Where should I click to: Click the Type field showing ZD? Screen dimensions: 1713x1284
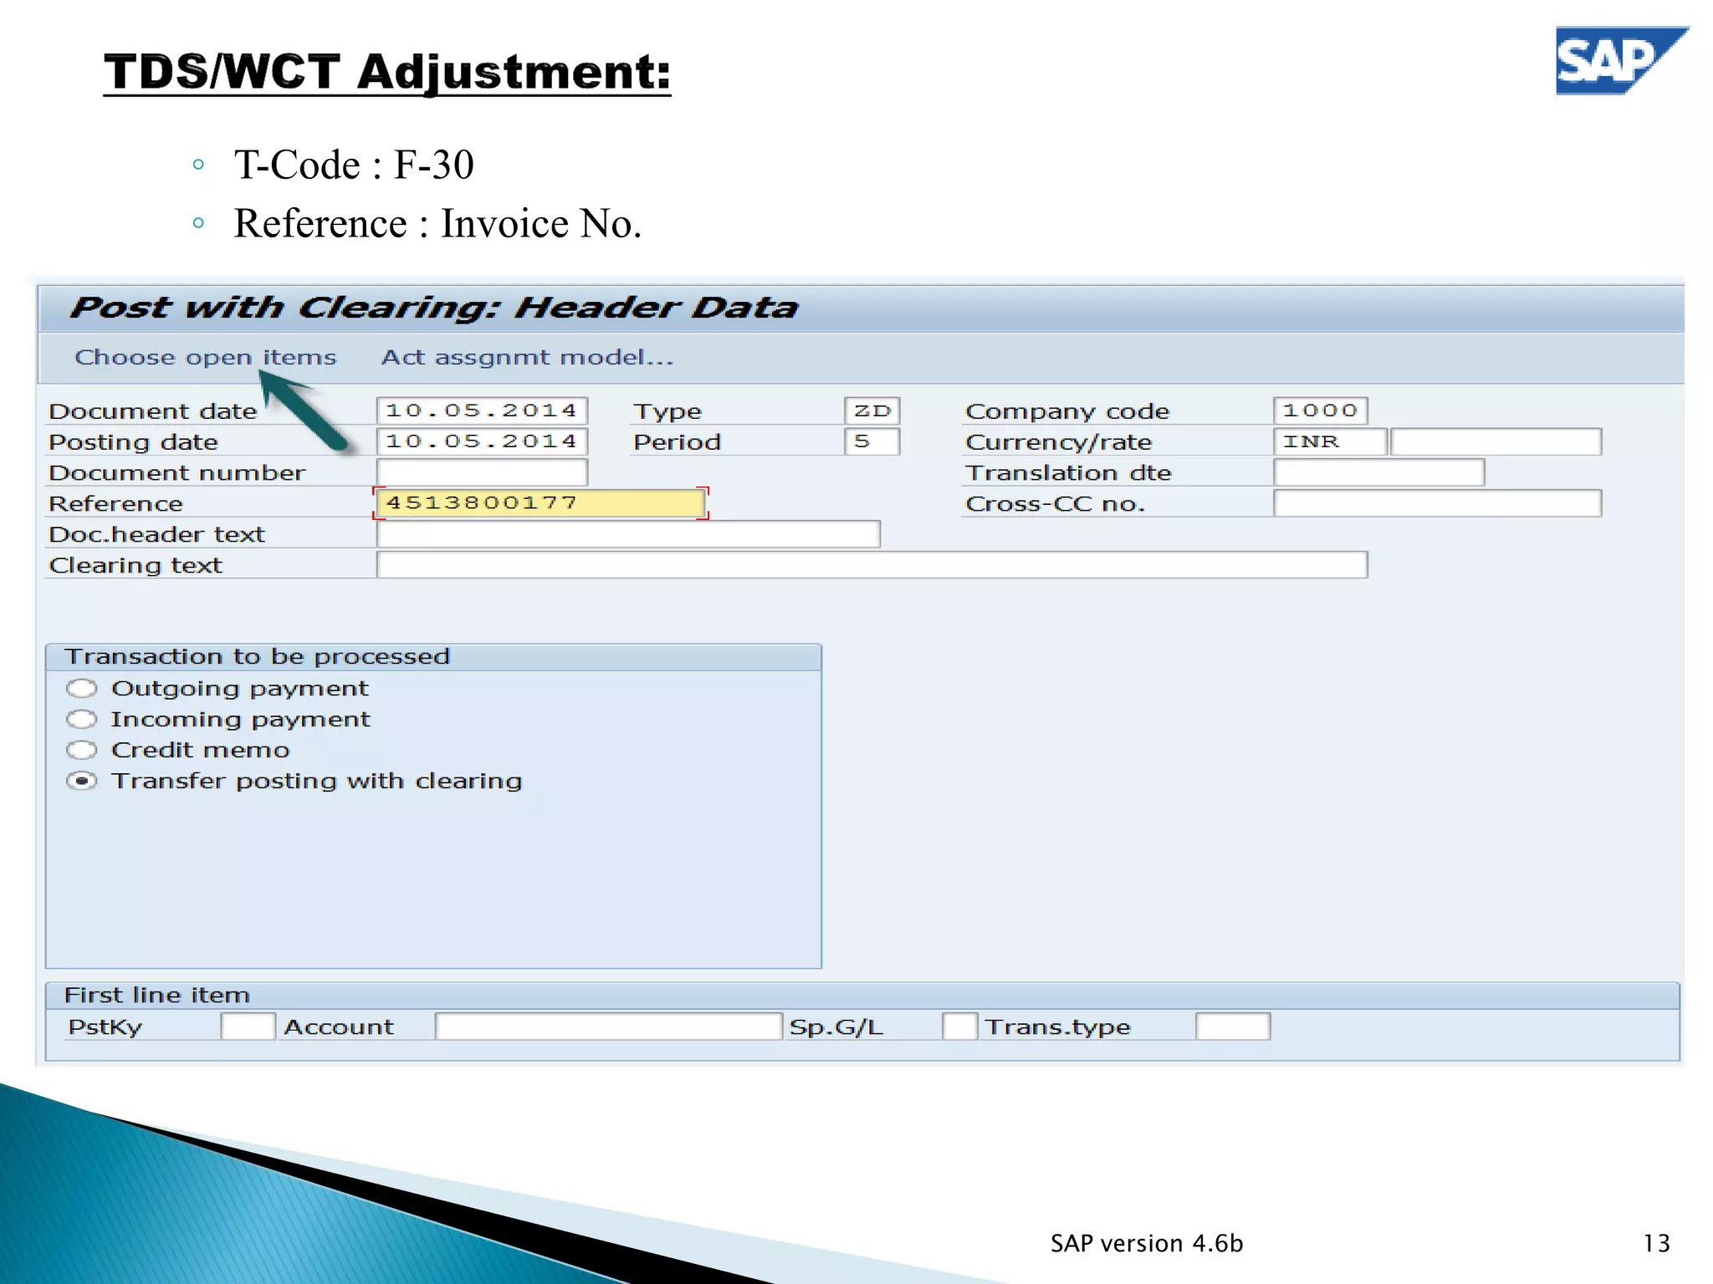(872, 410)
